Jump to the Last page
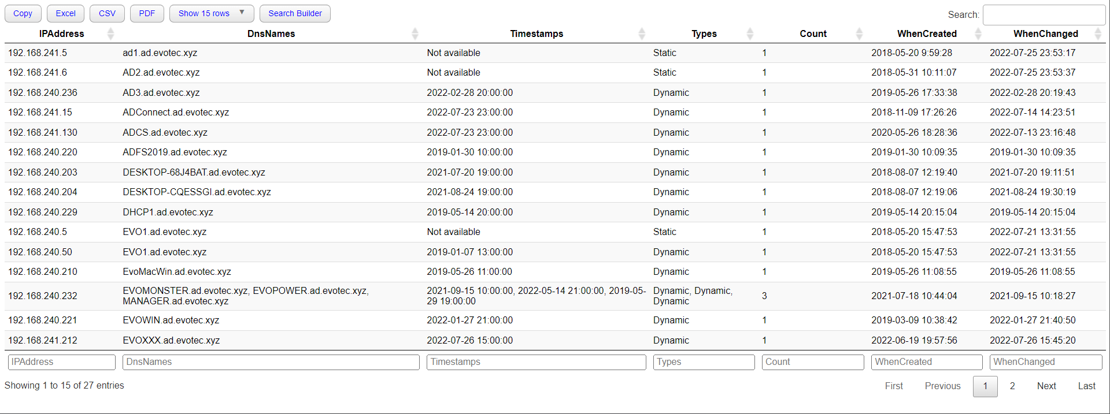The image size is (1110, 414). click(x=1086, y=386)
